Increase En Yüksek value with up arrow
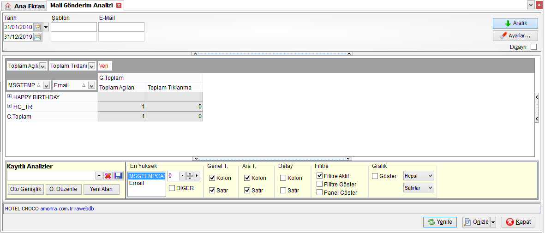 (x=190, y=174)
